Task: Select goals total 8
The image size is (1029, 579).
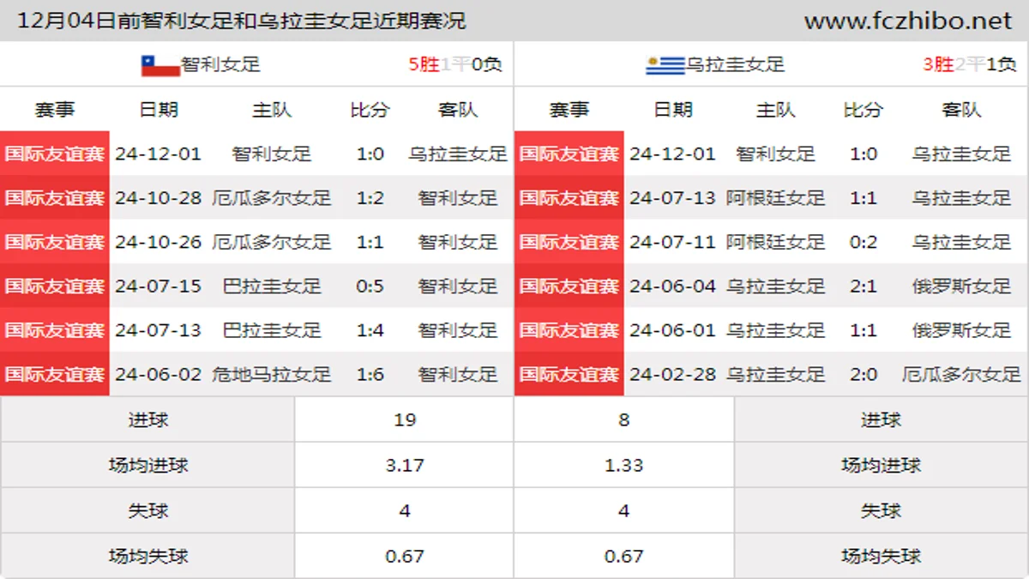Action: 623,419
